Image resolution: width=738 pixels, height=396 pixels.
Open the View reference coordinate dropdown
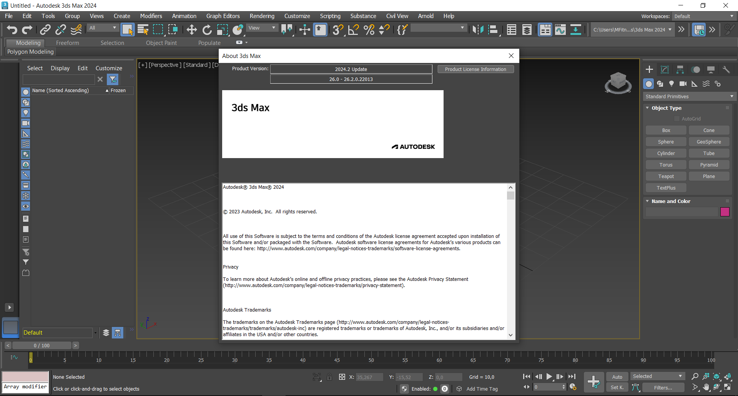(262, 28)
